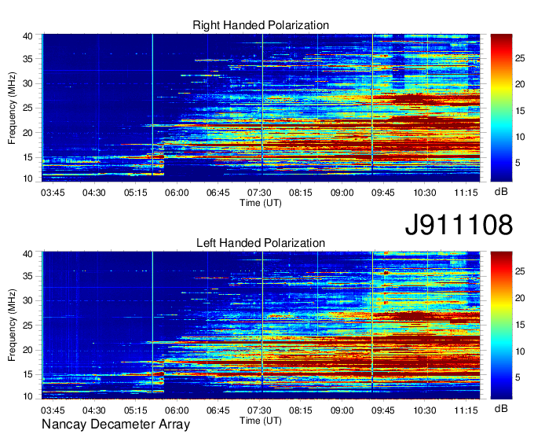Click Frequency (MHz) label of Right Handed plot
Screen dimensions: 534x434
click(x=12, y=108)
